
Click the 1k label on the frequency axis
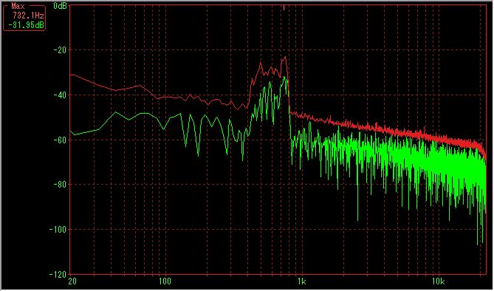(302, 281)
